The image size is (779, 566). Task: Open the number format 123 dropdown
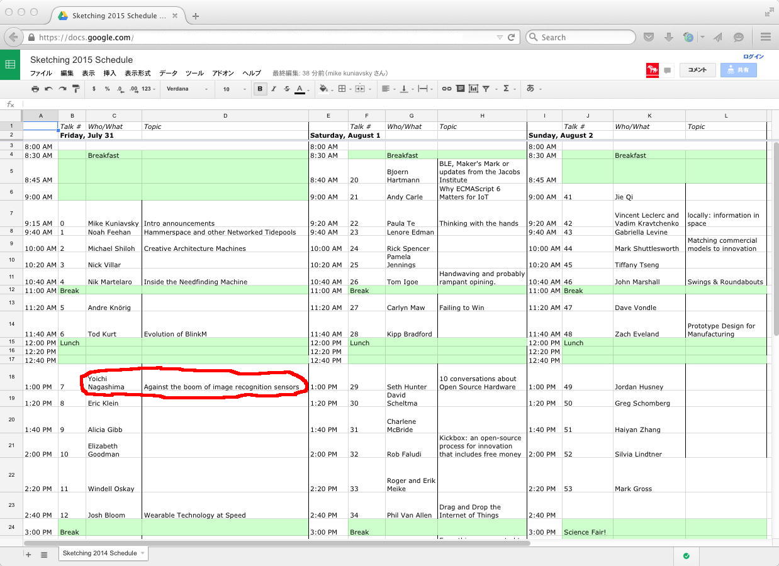tap(148, 89)
